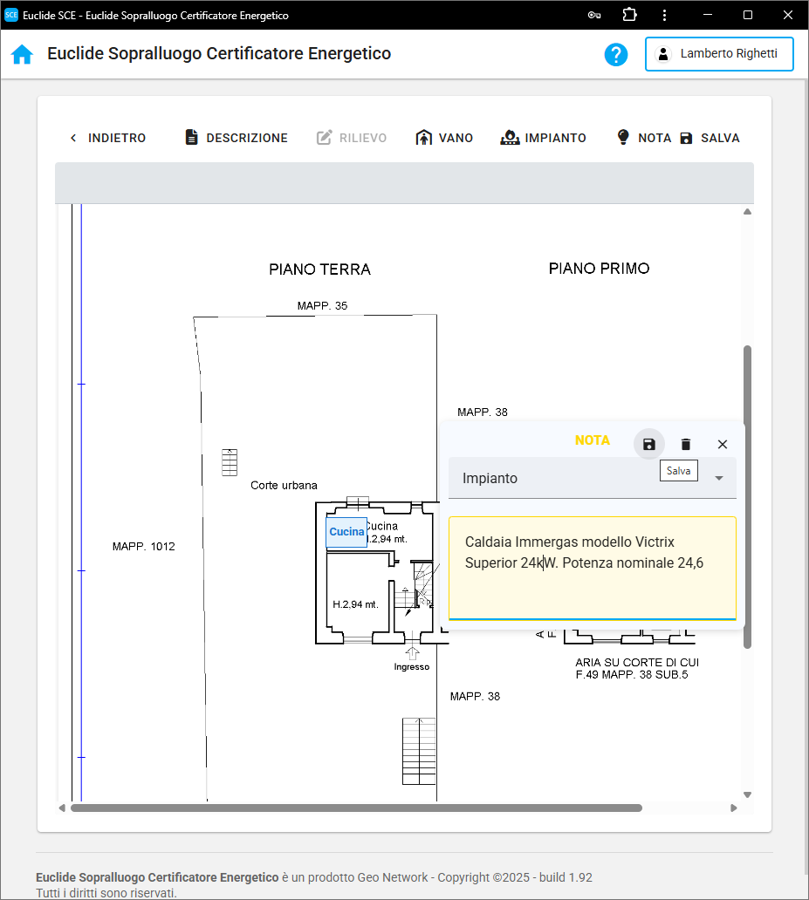Open Lamberto Righetti user account menu
This screenshot has height=900, width=809.
(719, 54)
